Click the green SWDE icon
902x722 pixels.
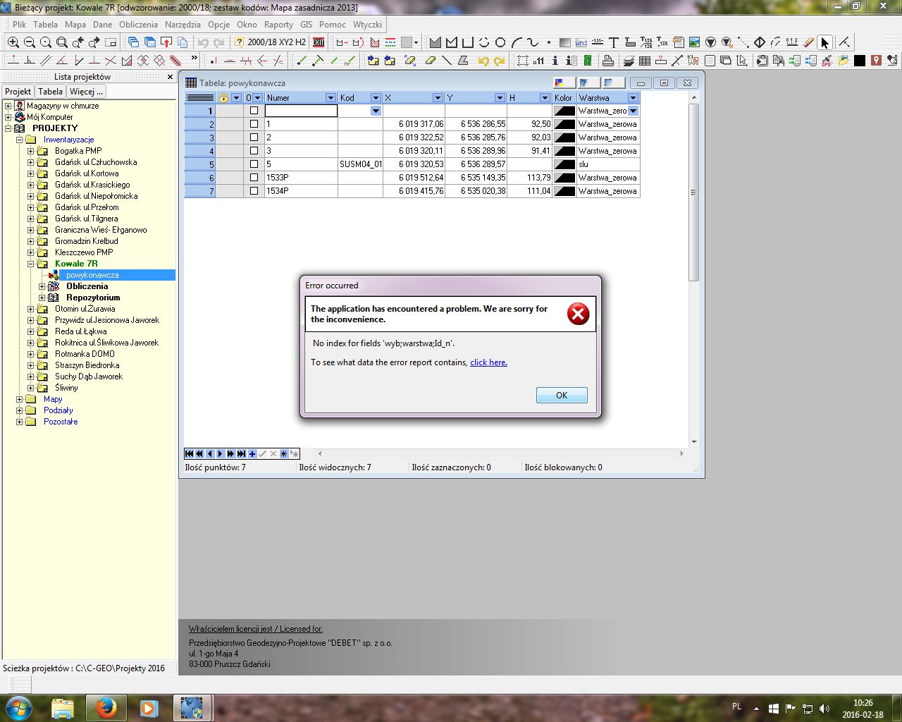(588, 61)
